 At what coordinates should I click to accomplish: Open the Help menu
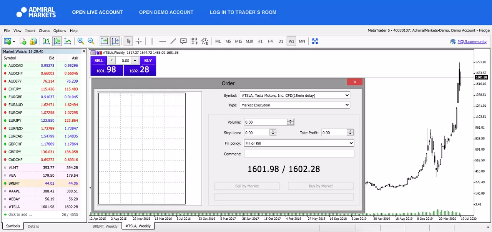pyautogui.click(x=74, y=31)
